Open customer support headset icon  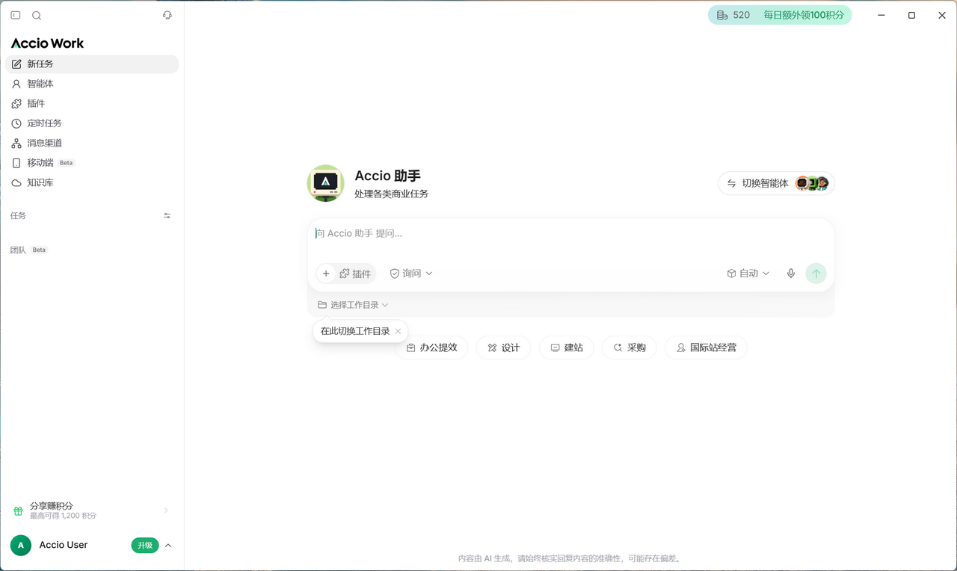click(x=167, y=15)
